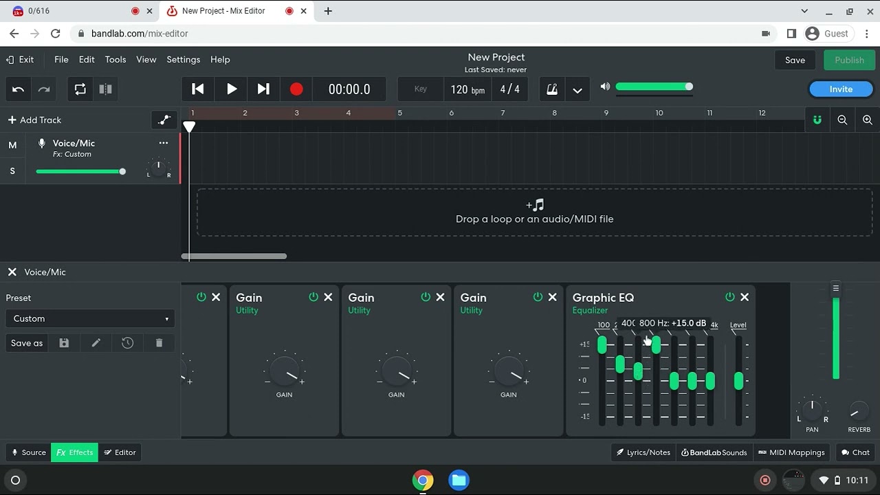Solo the Voice/Mic track
Screen dimensions: 880x495
tap(12, 171)
